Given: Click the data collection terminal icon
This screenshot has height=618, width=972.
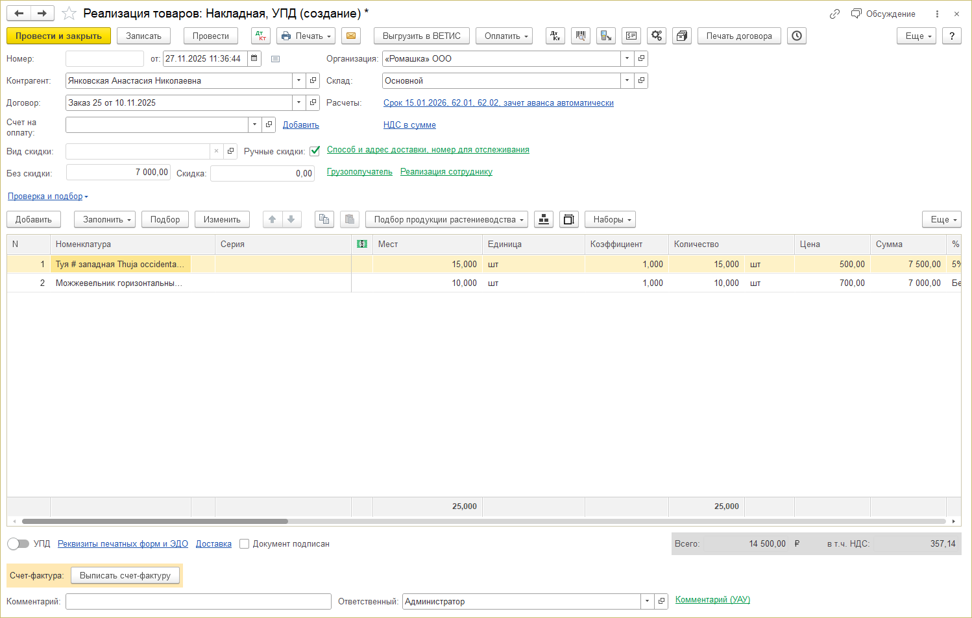Looking at the screenshot, I should [606, 36].
